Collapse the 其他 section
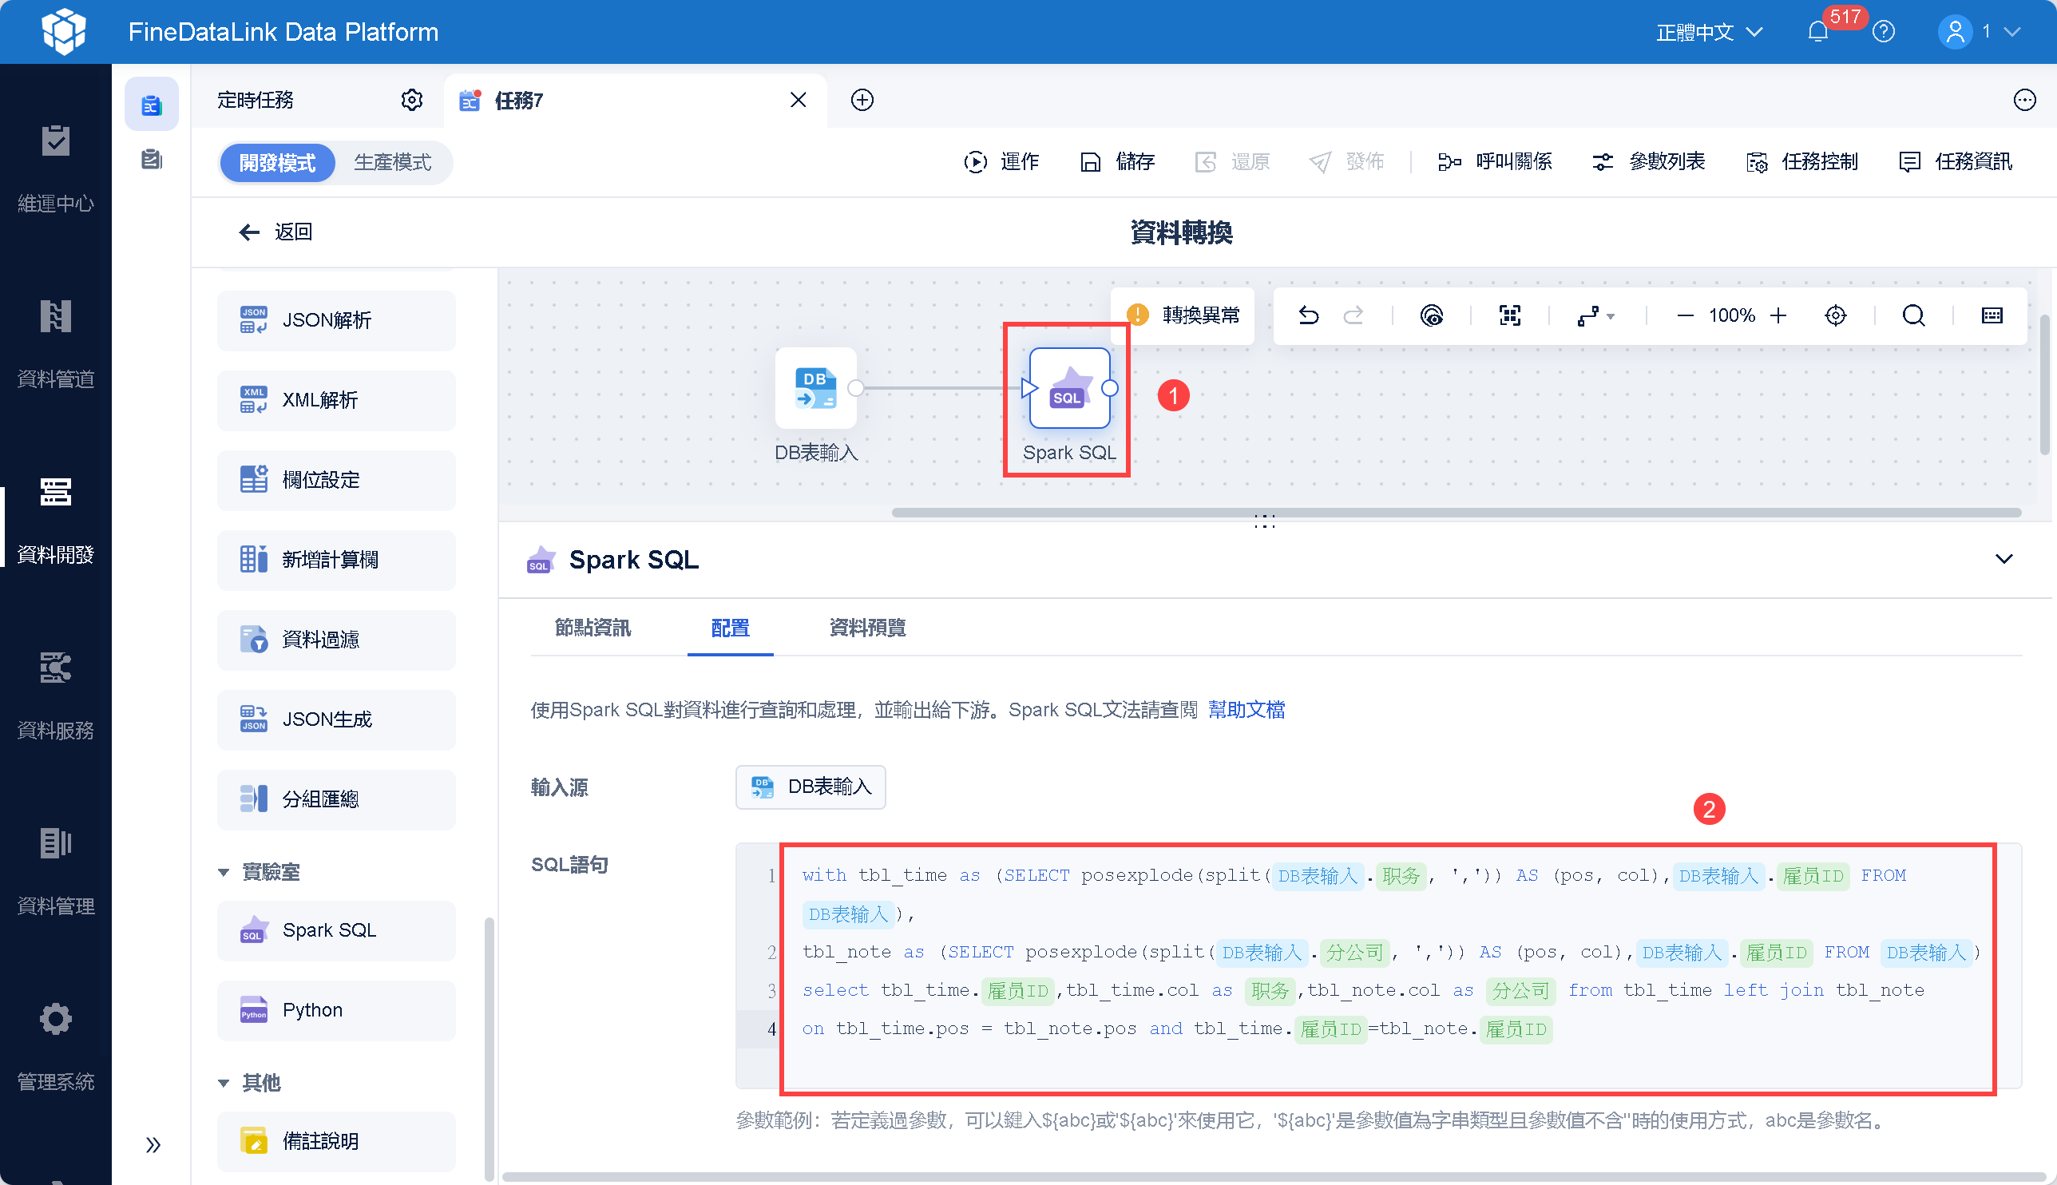 click(224, 1084)
